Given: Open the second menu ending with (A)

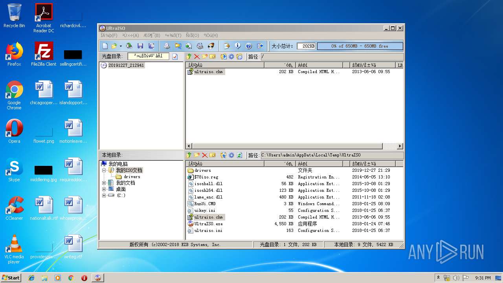Looking at the screenshot, I should click(x=130, y=35).
